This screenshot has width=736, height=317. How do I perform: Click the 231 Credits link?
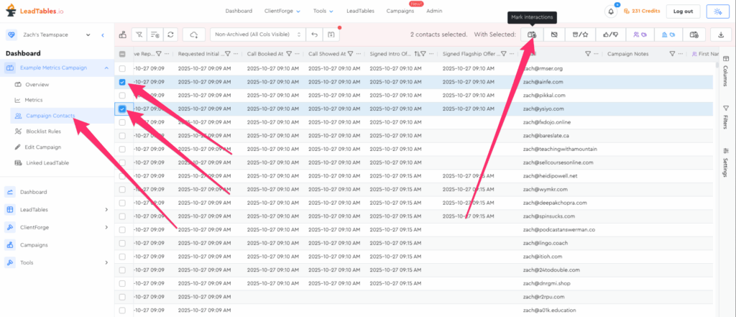click(641, 12)
